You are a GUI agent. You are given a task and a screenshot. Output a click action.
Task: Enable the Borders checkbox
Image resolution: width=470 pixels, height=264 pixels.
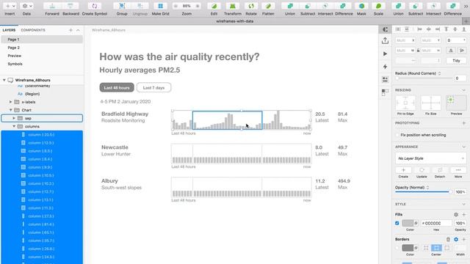(x=397, y=248)
